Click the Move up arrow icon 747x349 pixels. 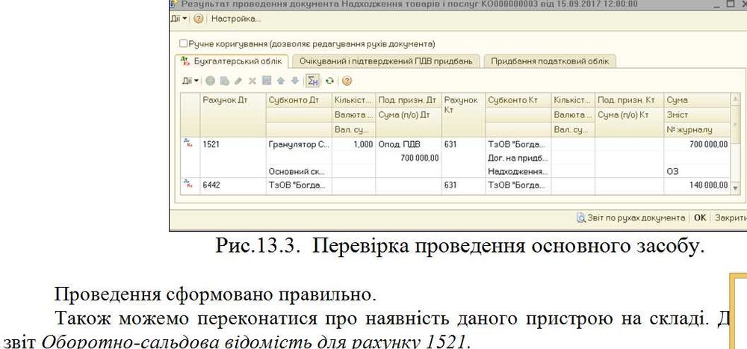[281, 81]
